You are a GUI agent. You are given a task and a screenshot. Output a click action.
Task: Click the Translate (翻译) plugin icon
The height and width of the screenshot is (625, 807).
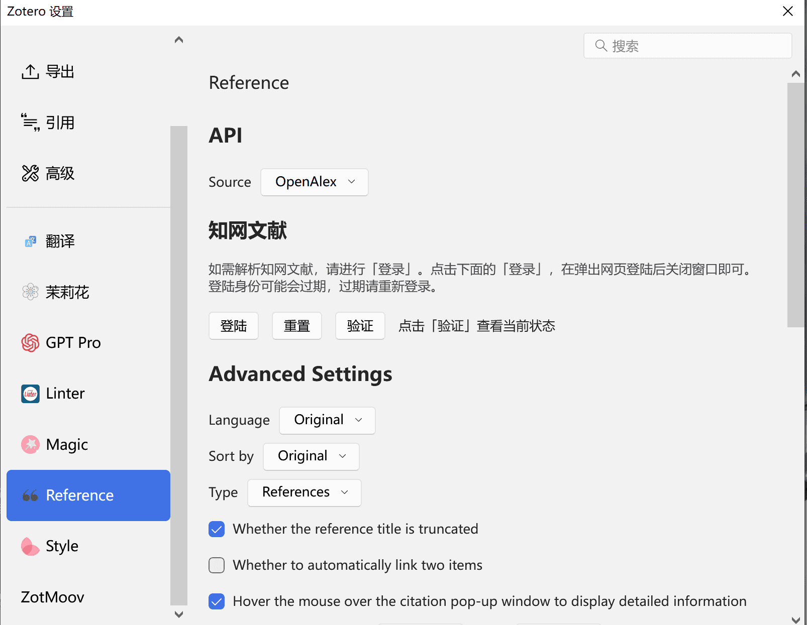[x=30, y=241]
